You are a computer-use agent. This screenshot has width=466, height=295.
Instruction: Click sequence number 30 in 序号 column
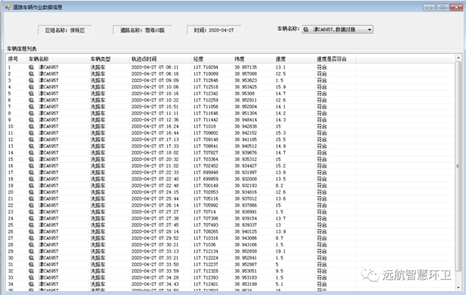point(11,258)
